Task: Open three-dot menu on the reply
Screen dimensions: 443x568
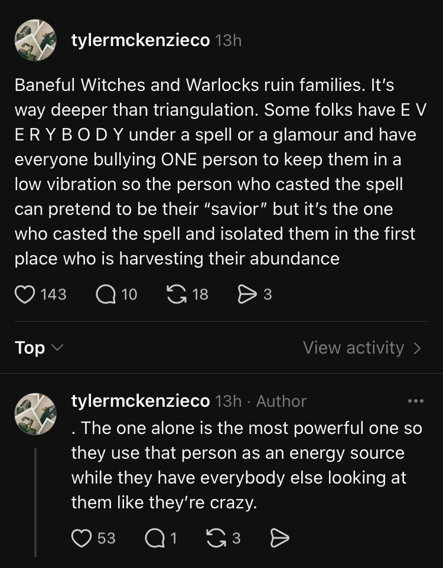Action: [x=416, y=401]
